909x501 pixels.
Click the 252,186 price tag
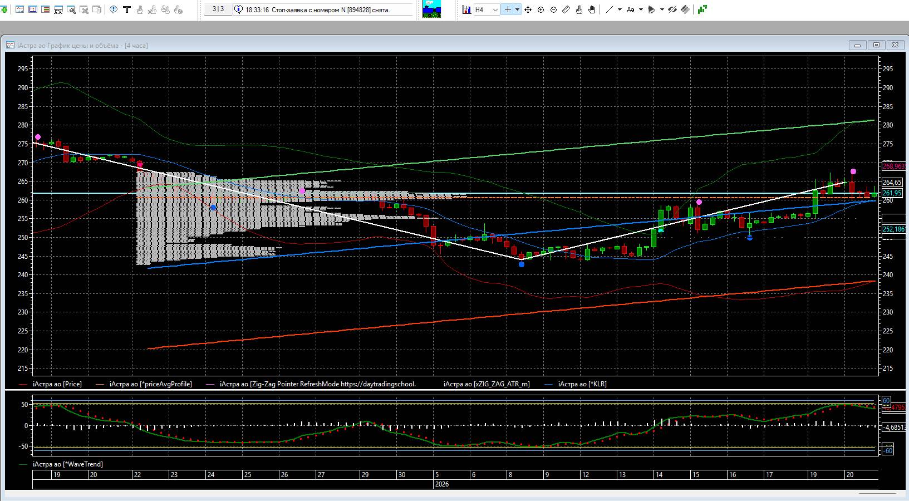tap(893, 229)
